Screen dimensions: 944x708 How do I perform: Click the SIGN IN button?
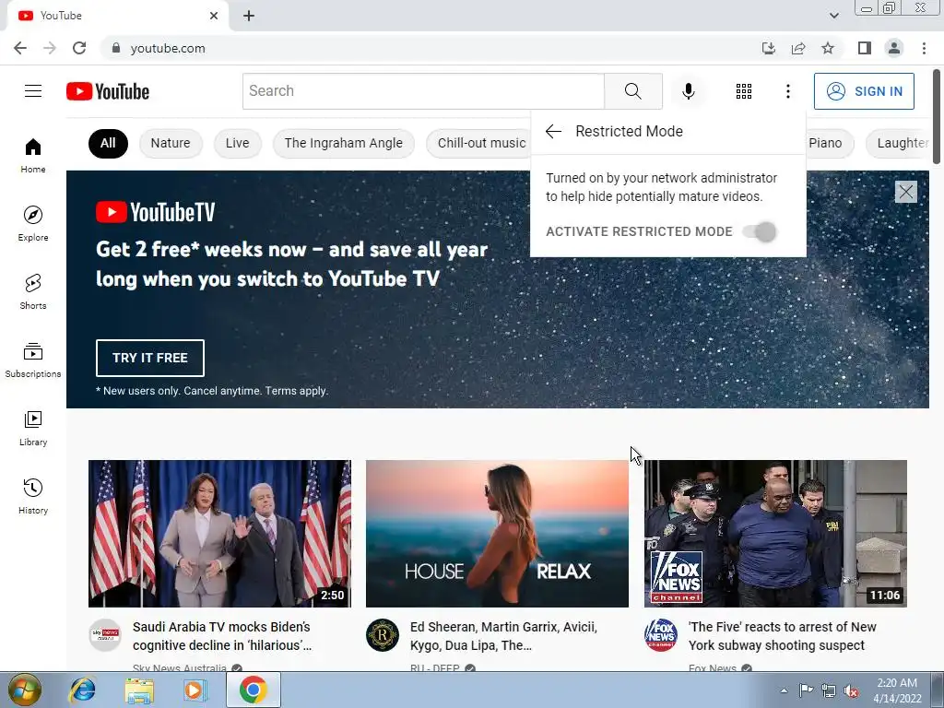[x=864, y=91]
